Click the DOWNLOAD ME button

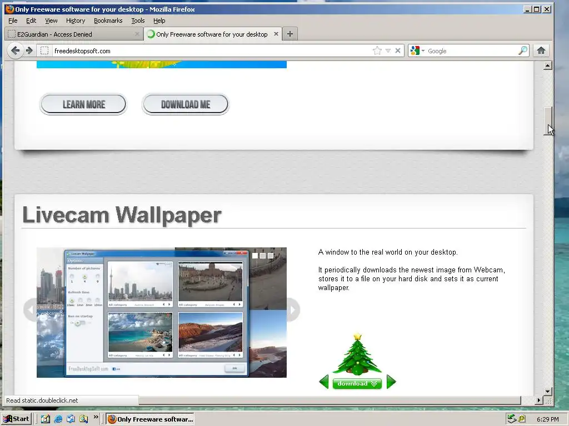point(186,104)
